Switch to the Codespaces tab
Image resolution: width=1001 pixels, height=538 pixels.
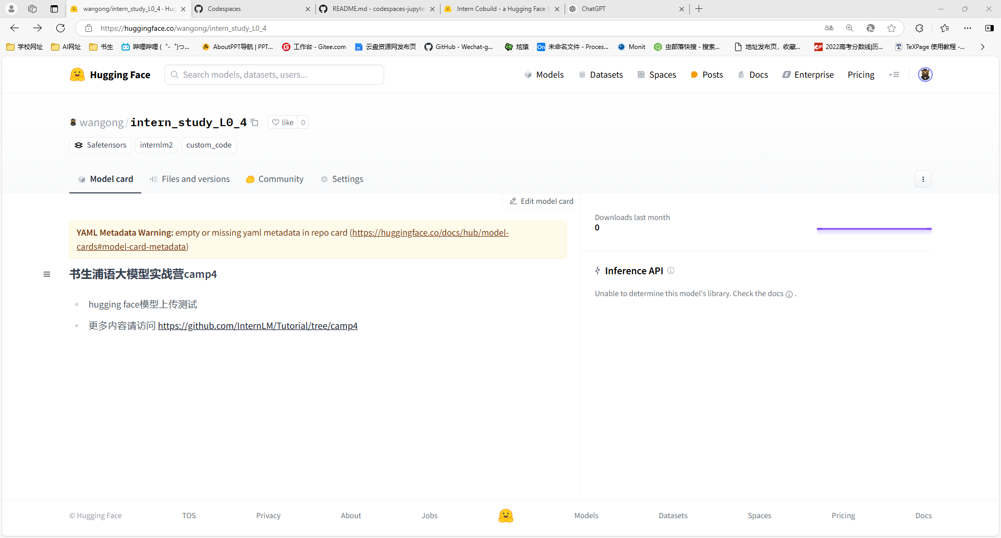[x=252, y=9]
